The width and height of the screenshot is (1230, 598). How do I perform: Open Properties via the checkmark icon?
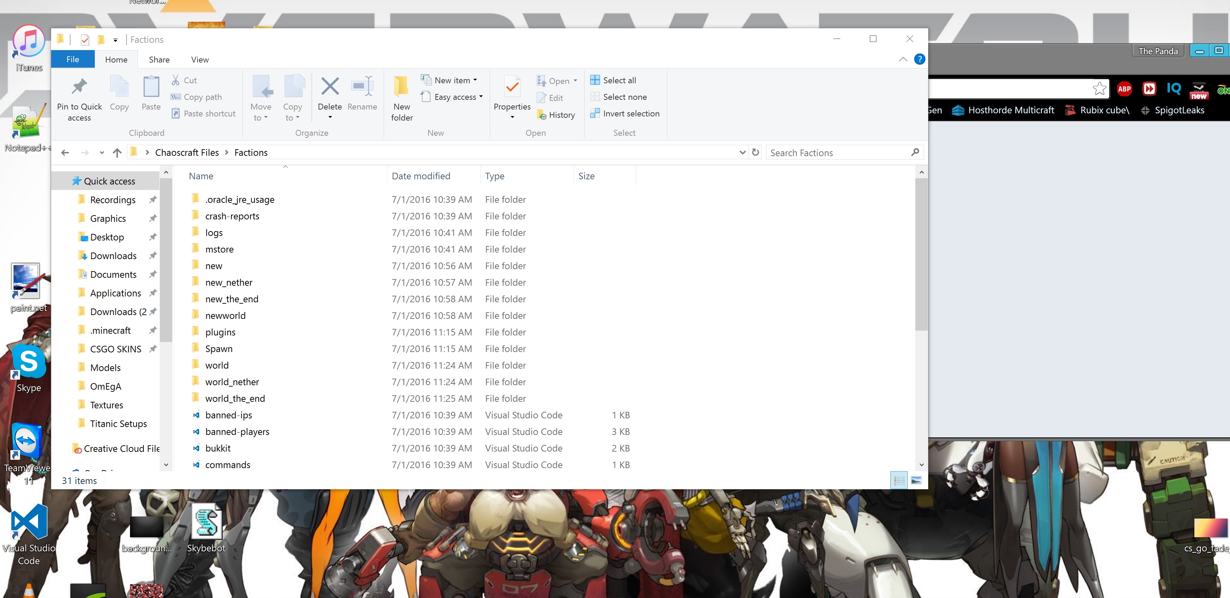point(512,87)
